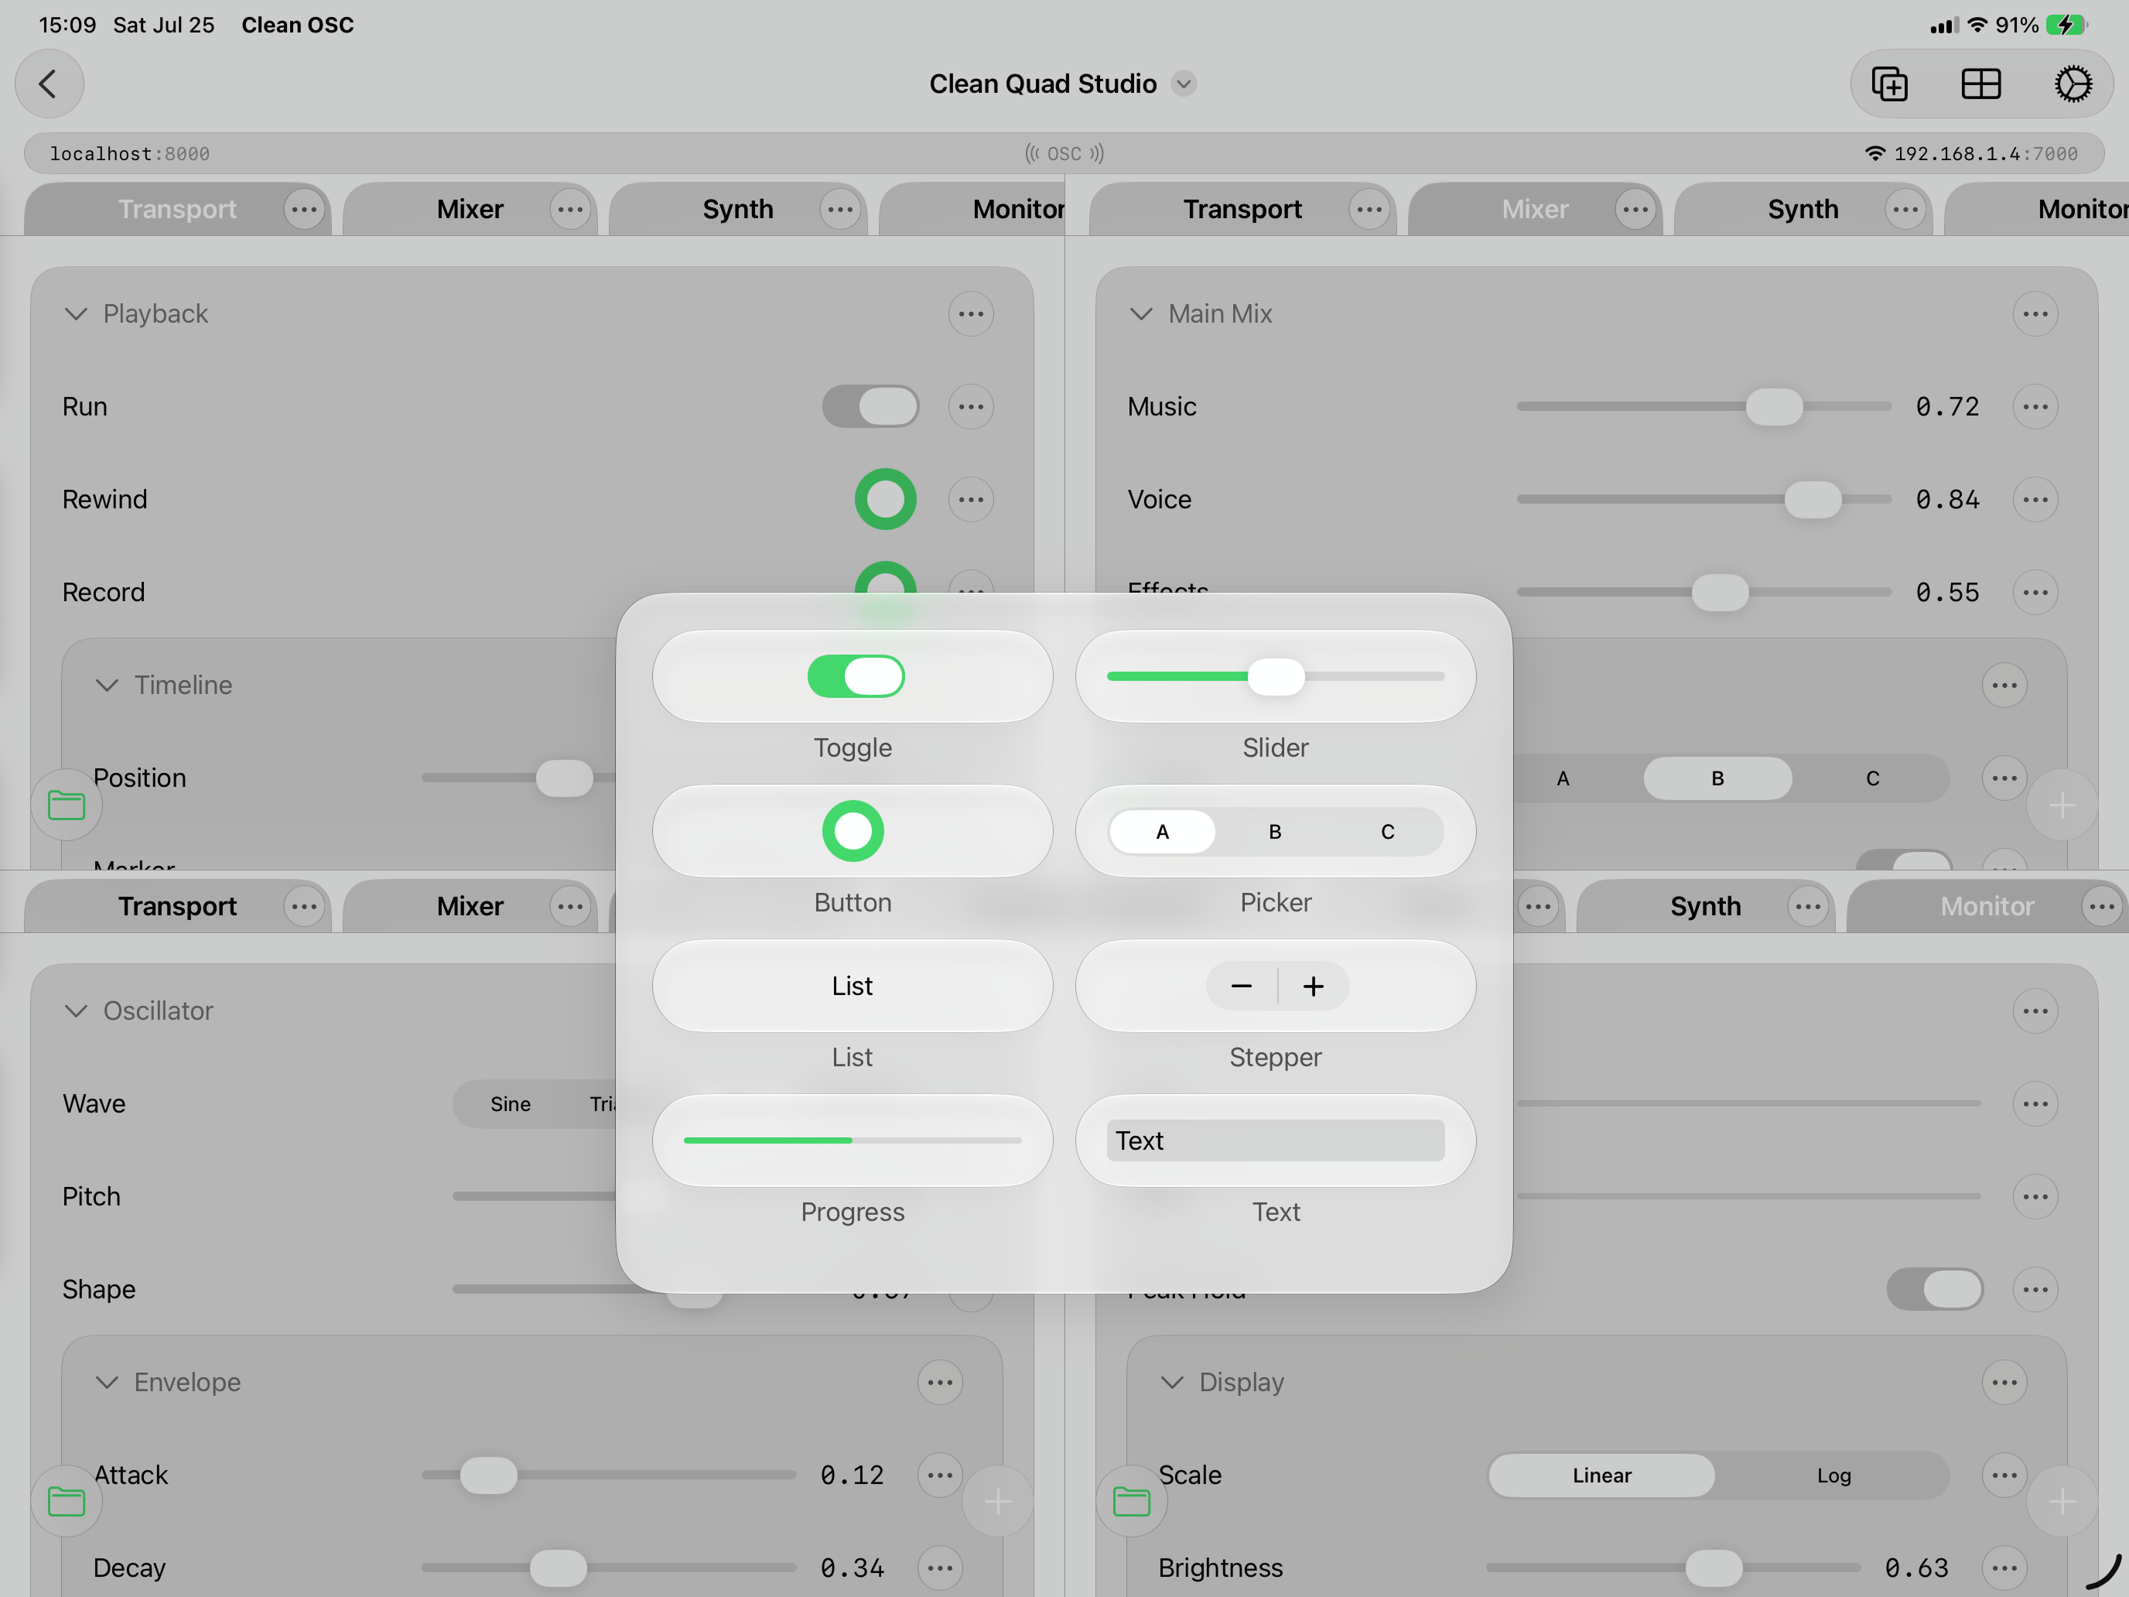The width and height of the screenshot is (2129, 1597).
Task: Select Log for Scale
Action: (x=1833, y=1476)
